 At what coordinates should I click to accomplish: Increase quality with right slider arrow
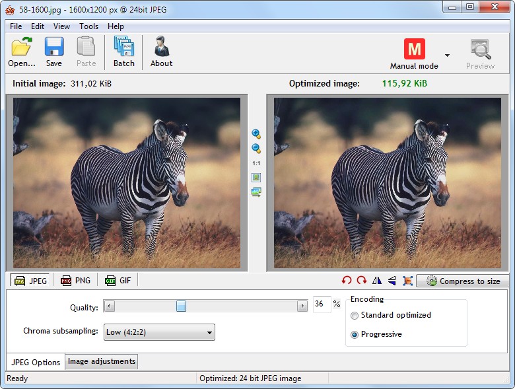[x=302, y=306]
